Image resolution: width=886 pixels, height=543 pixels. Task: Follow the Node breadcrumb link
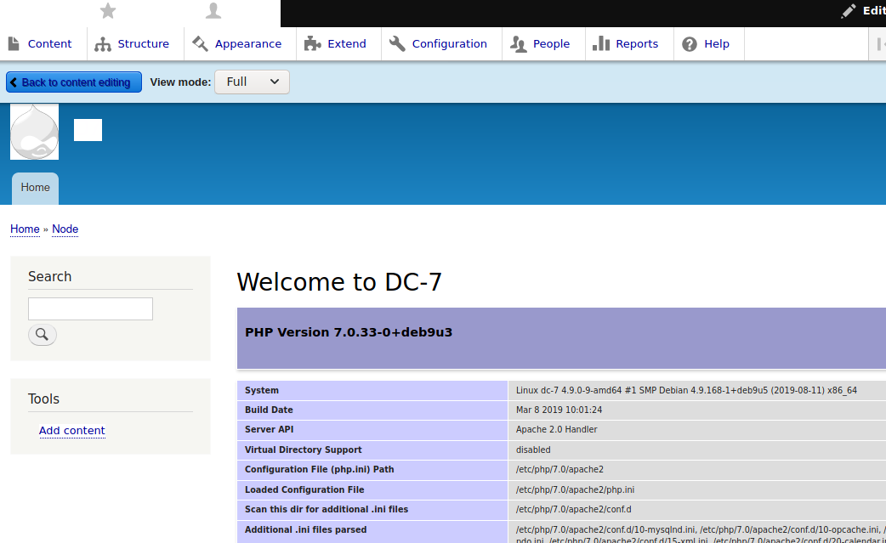pyautogui.click(x=65, y=229)
